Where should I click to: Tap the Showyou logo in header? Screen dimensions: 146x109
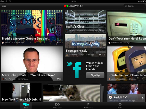pyautogui.click(x=73, y=6)
